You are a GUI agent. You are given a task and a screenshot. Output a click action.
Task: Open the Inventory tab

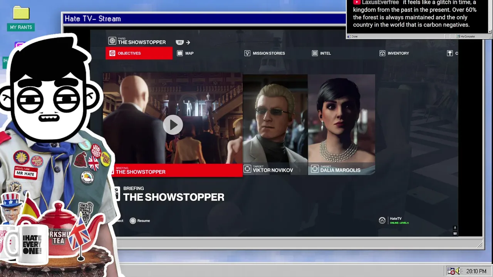click(x=394, y=53)
